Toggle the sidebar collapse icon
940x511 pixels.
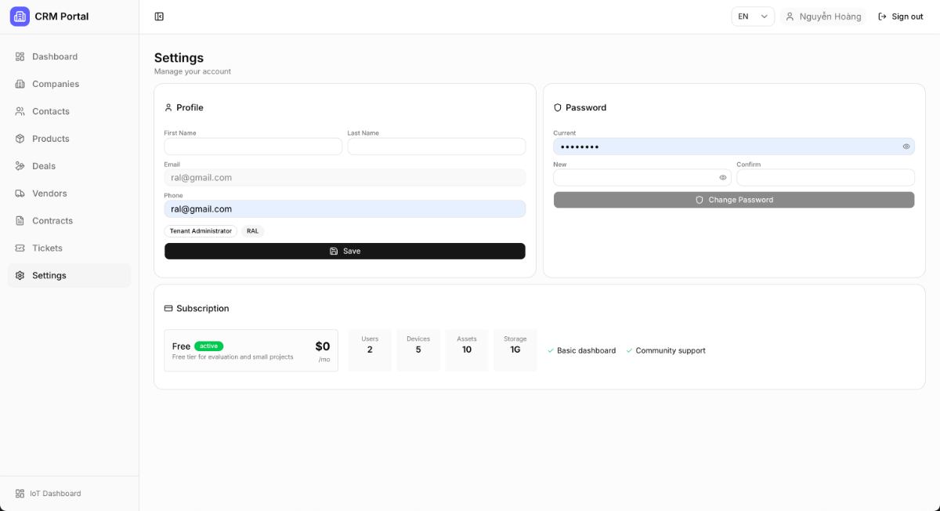coord(159,16)
